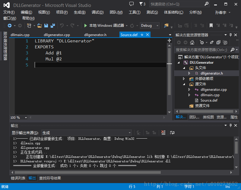Switch to the 错误列表 tab

(18, 178)
